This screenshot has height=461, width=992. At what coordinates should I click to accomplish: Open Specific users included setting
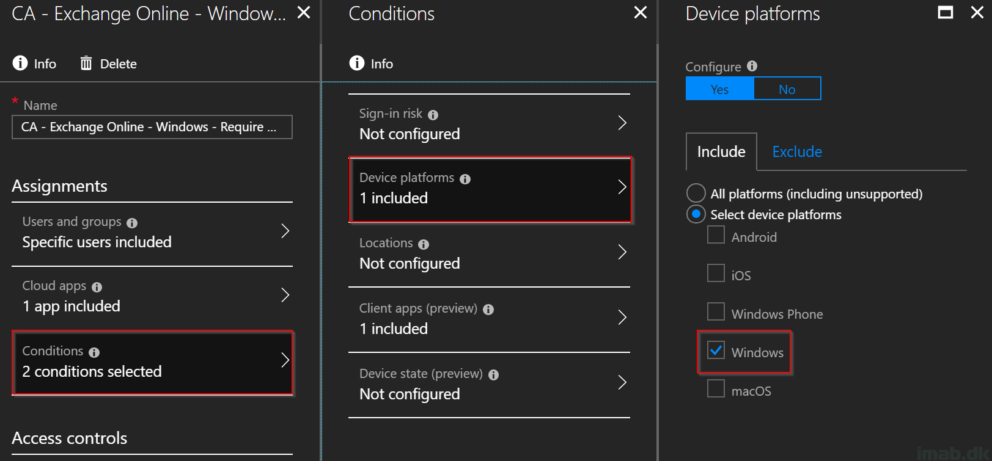[x=97, y=242]
